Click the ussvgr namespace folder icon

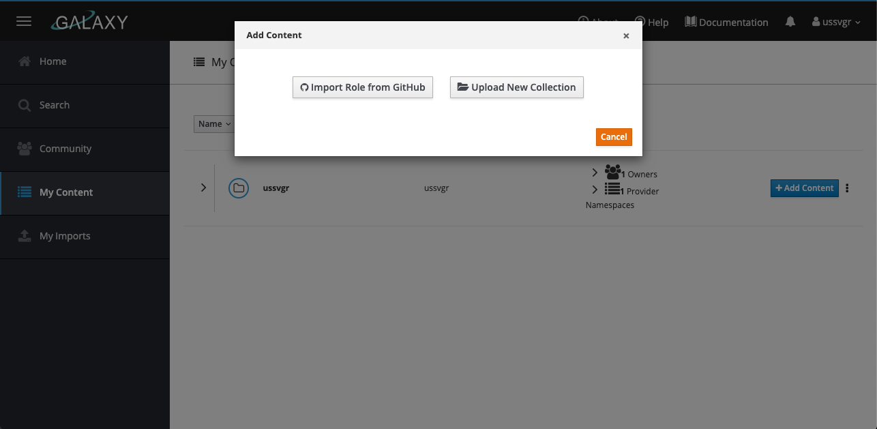click(x=239, y=188)
